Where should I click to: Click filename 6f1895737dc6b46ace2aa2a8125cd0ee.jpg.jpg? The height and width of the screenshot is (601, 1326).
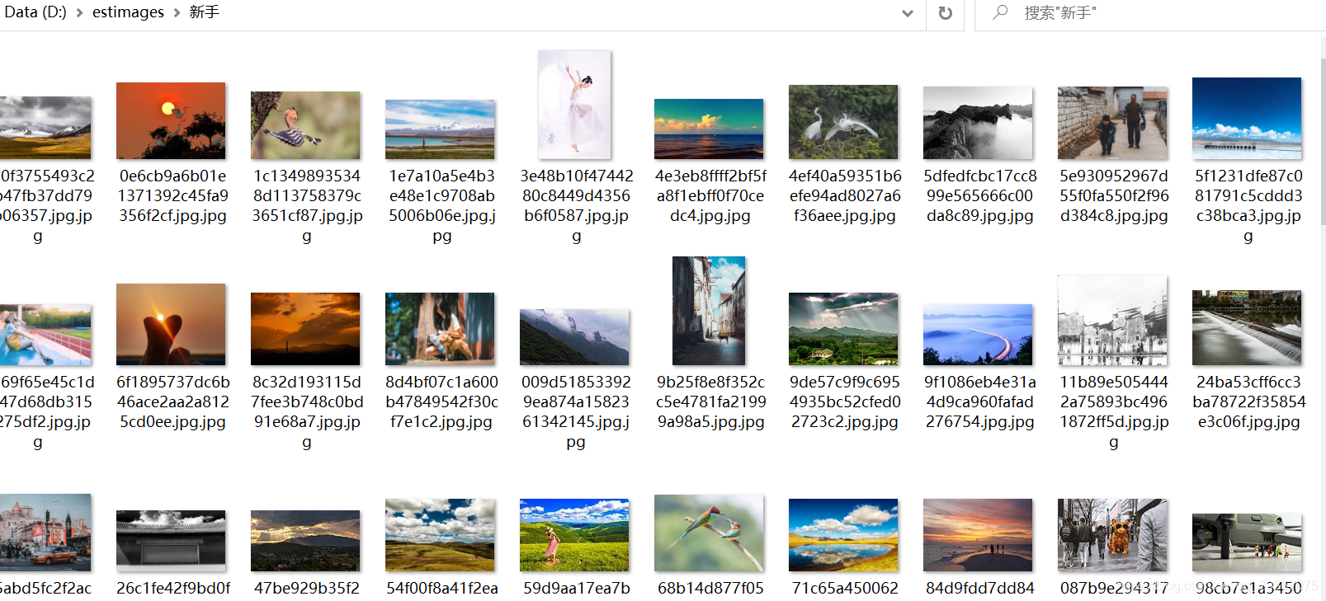(x=172, y=401)
